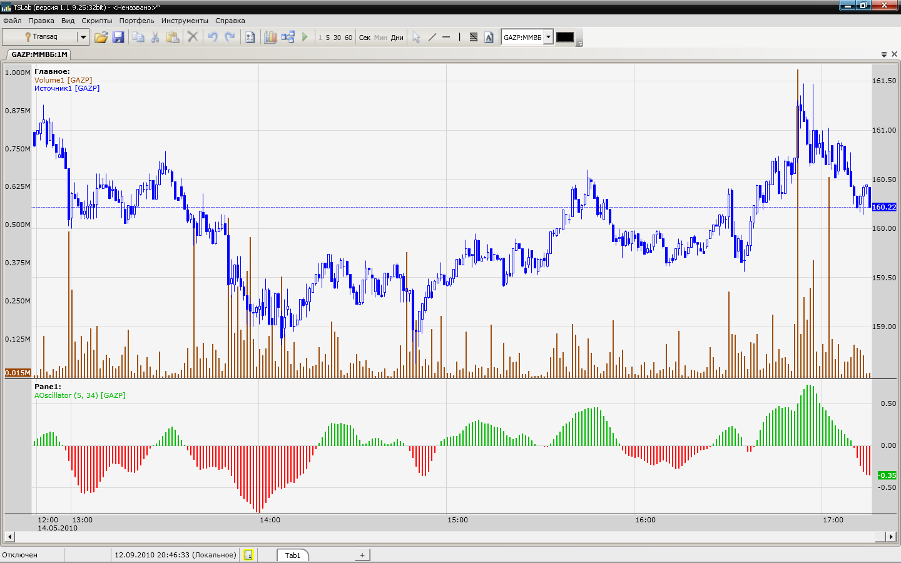901x563 pixels.
Task: Click the '+' add new tab button
Action: click(x=362, y=555)
